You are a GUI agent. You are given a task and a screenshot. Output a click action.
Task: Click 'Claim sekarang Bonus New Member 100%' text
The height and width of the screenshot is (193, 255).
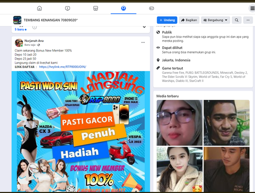pyautogui.click(x=43, y=50)
